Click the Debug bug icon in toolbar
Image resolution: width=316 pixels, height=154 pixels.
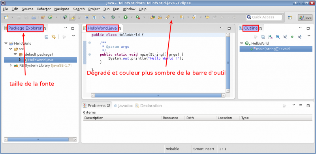[x=113, y=17]
